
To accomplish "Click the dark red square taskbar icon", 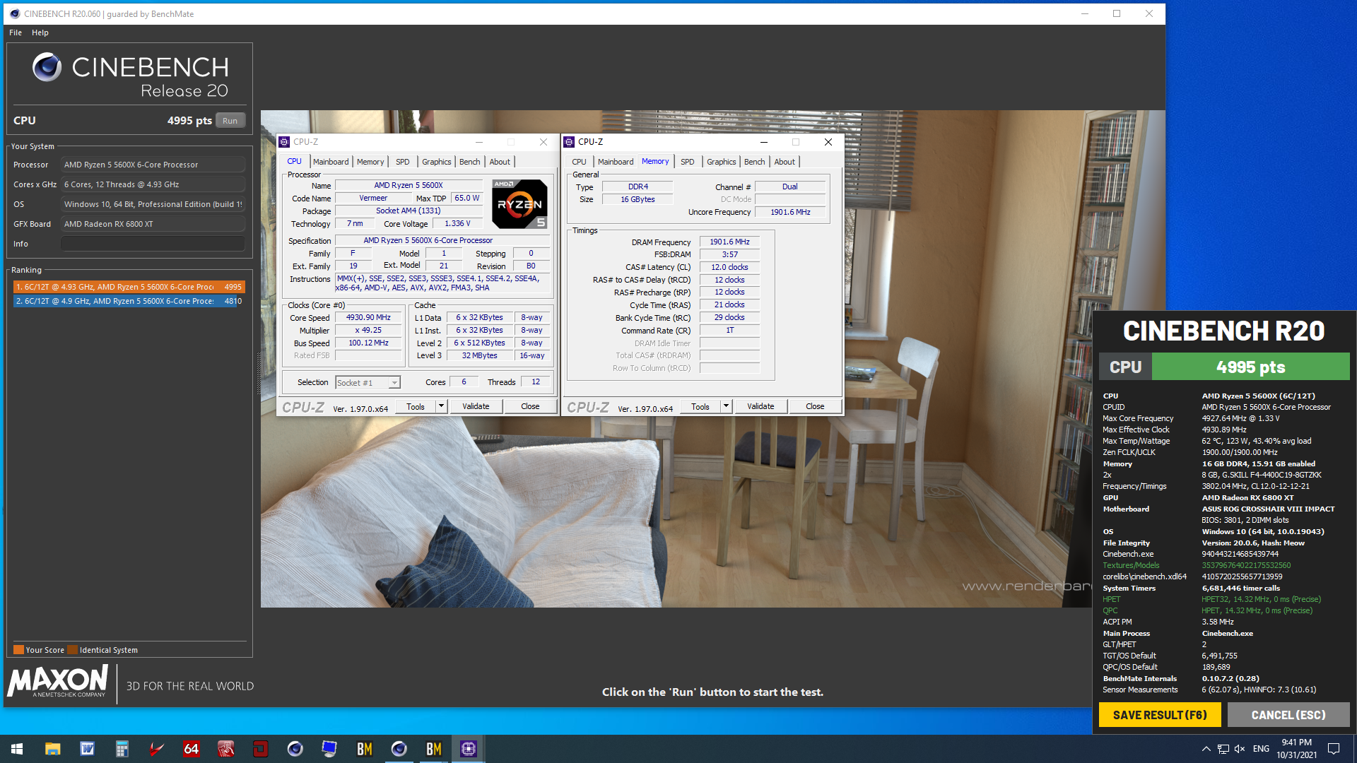I will point(260,749).
